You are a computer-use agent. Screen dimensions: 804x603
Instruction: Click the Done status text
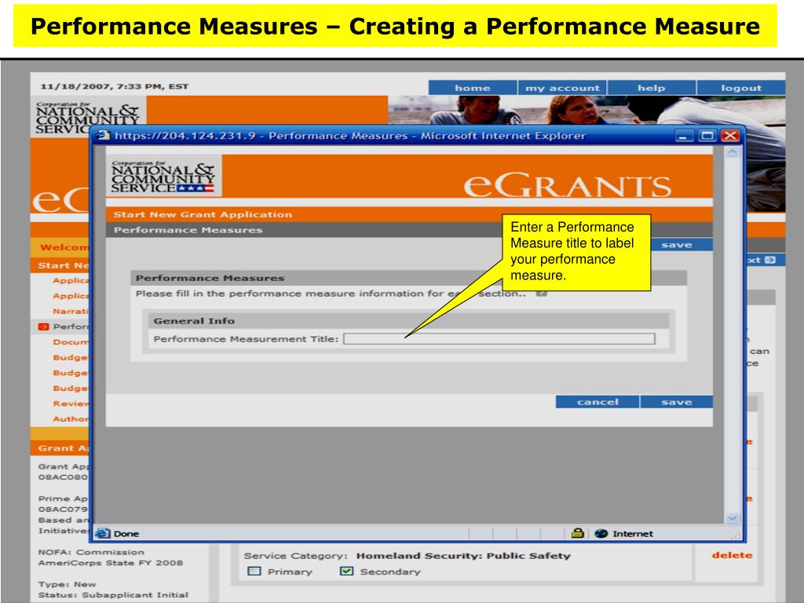126,533
